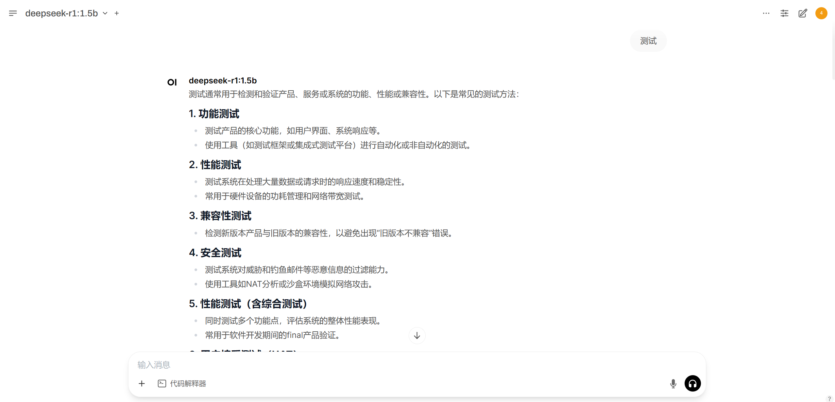The height and width of the screenshot is (402, 835).
Task: Start a call with headphone button
Action: click(x=692, y=383)
